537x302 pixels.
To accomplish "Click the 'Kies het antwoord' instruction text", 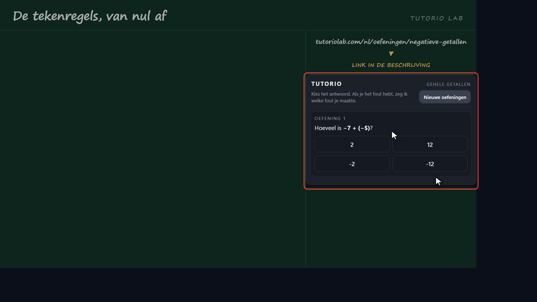I will click(359, 97).
